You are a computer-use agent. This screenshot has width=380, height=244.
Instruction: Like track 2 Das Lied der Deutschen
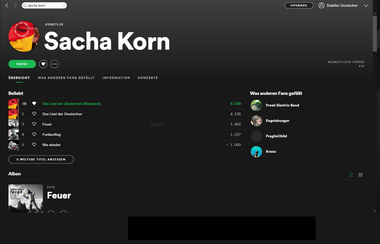click(34, 114)
